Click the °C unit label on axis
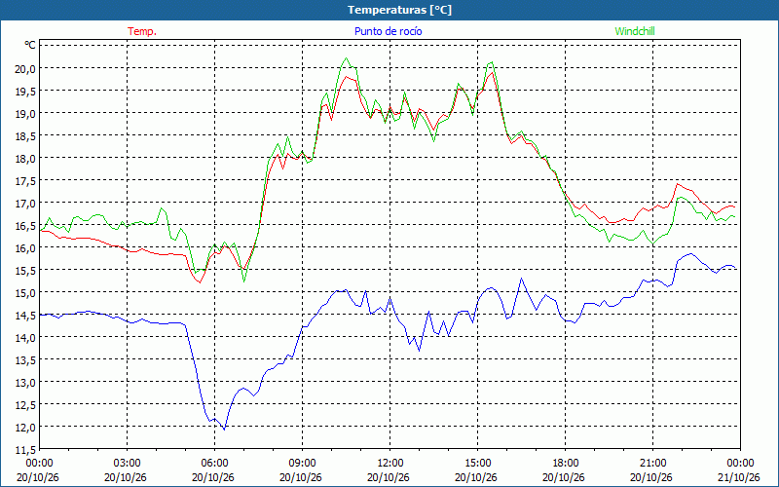The width and height of the screenshot is (779, 487). (30, 45)
